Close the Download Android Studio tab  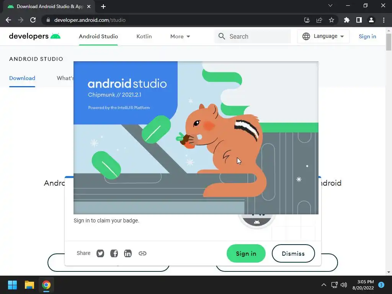point(89,7)
